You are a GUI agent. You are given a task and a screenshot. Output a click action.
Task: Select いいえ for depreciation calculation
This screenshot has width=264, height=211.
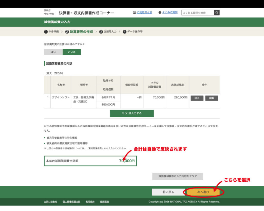(x=72, y=52)
